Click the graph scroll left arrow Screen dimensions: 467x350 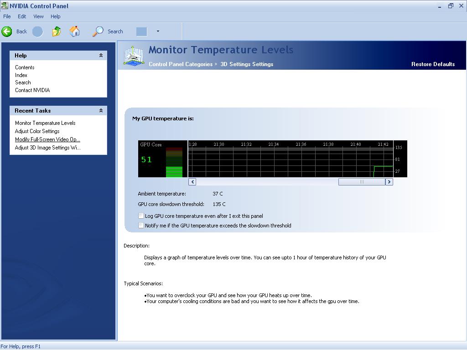point(192,182)
